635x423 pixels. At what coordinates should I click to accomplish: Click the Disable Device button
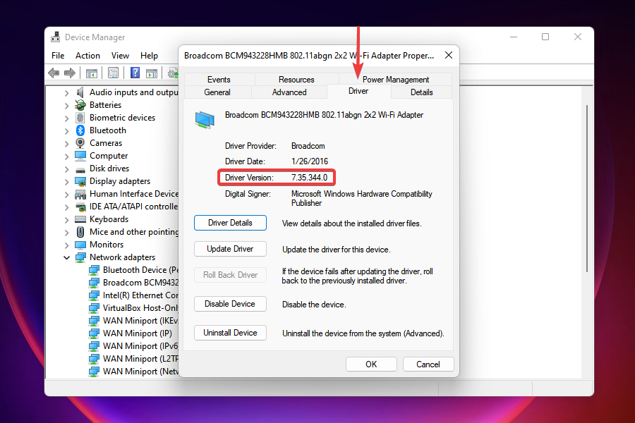coord(230,303)
